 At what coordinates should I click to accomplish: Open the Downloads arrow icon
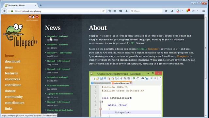126,11
